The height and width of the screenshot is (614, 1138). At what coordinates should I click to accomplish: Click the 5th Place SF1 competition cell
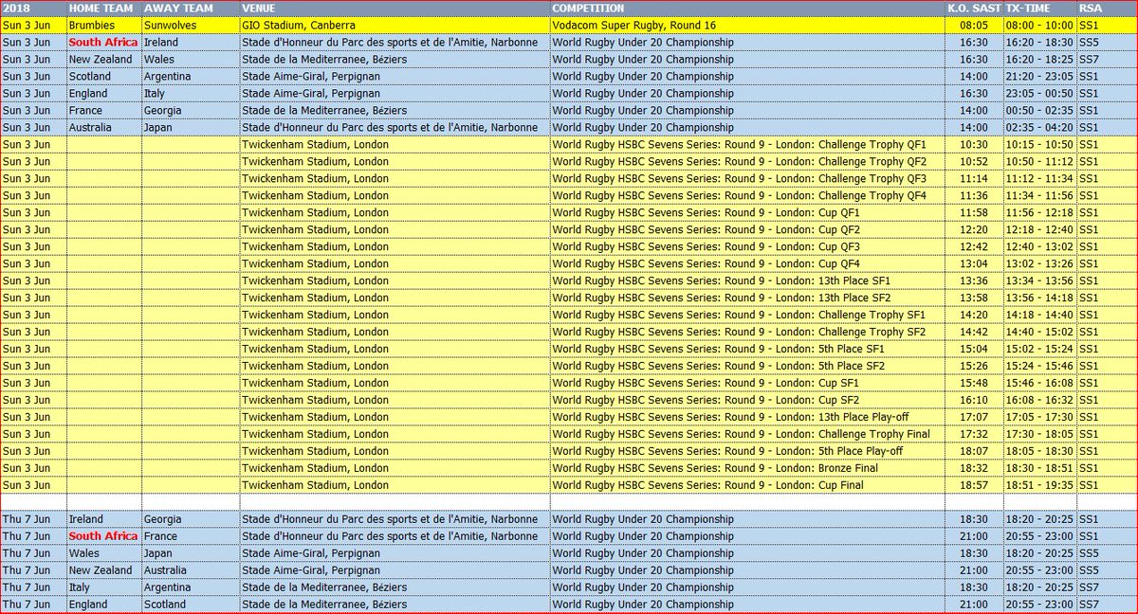(747, 350)
